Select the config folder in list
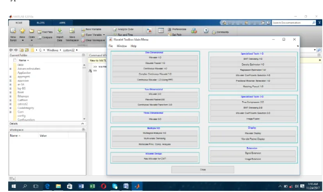 click(21, 116)
